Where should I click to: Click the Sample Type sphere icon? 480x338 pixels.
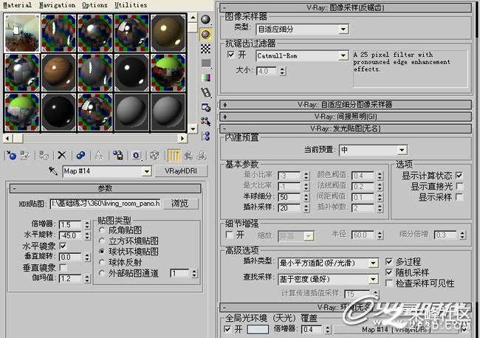point(205,20)
